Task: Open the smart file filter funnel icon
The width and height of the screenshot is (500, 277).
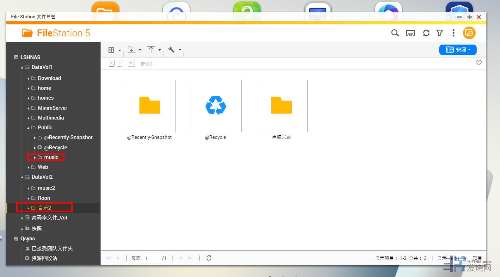Action: [x=440, y=33]
